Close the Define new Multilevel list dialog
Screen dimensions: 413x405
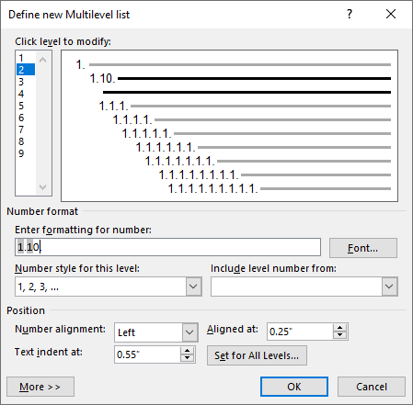(x=391, y=14)
